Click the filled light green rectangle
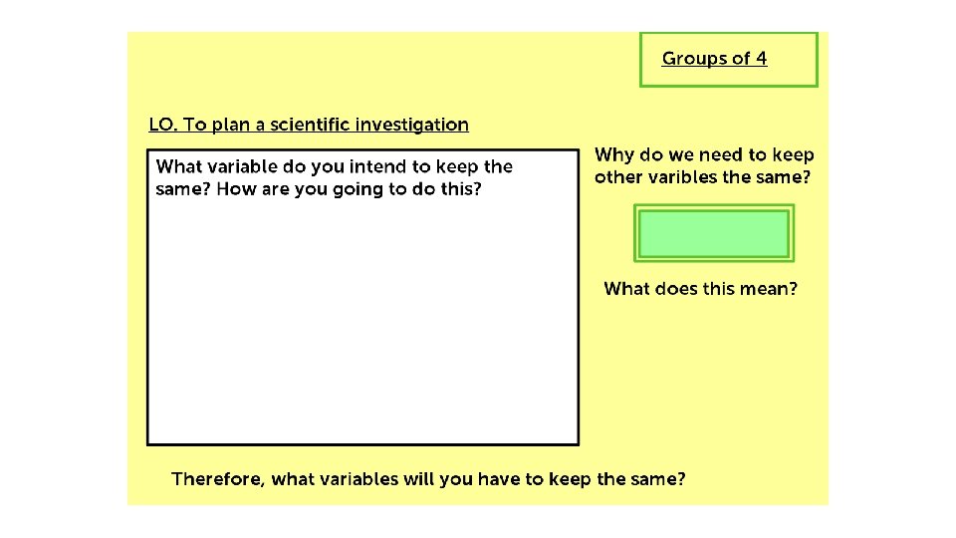The image size is (956, 538). coord(714,233)
